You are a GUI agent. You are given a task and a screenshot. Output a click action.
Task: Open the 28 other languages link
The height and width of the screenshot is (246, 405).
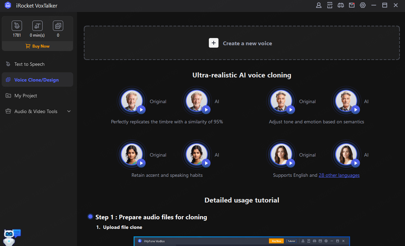pos(339,175)
